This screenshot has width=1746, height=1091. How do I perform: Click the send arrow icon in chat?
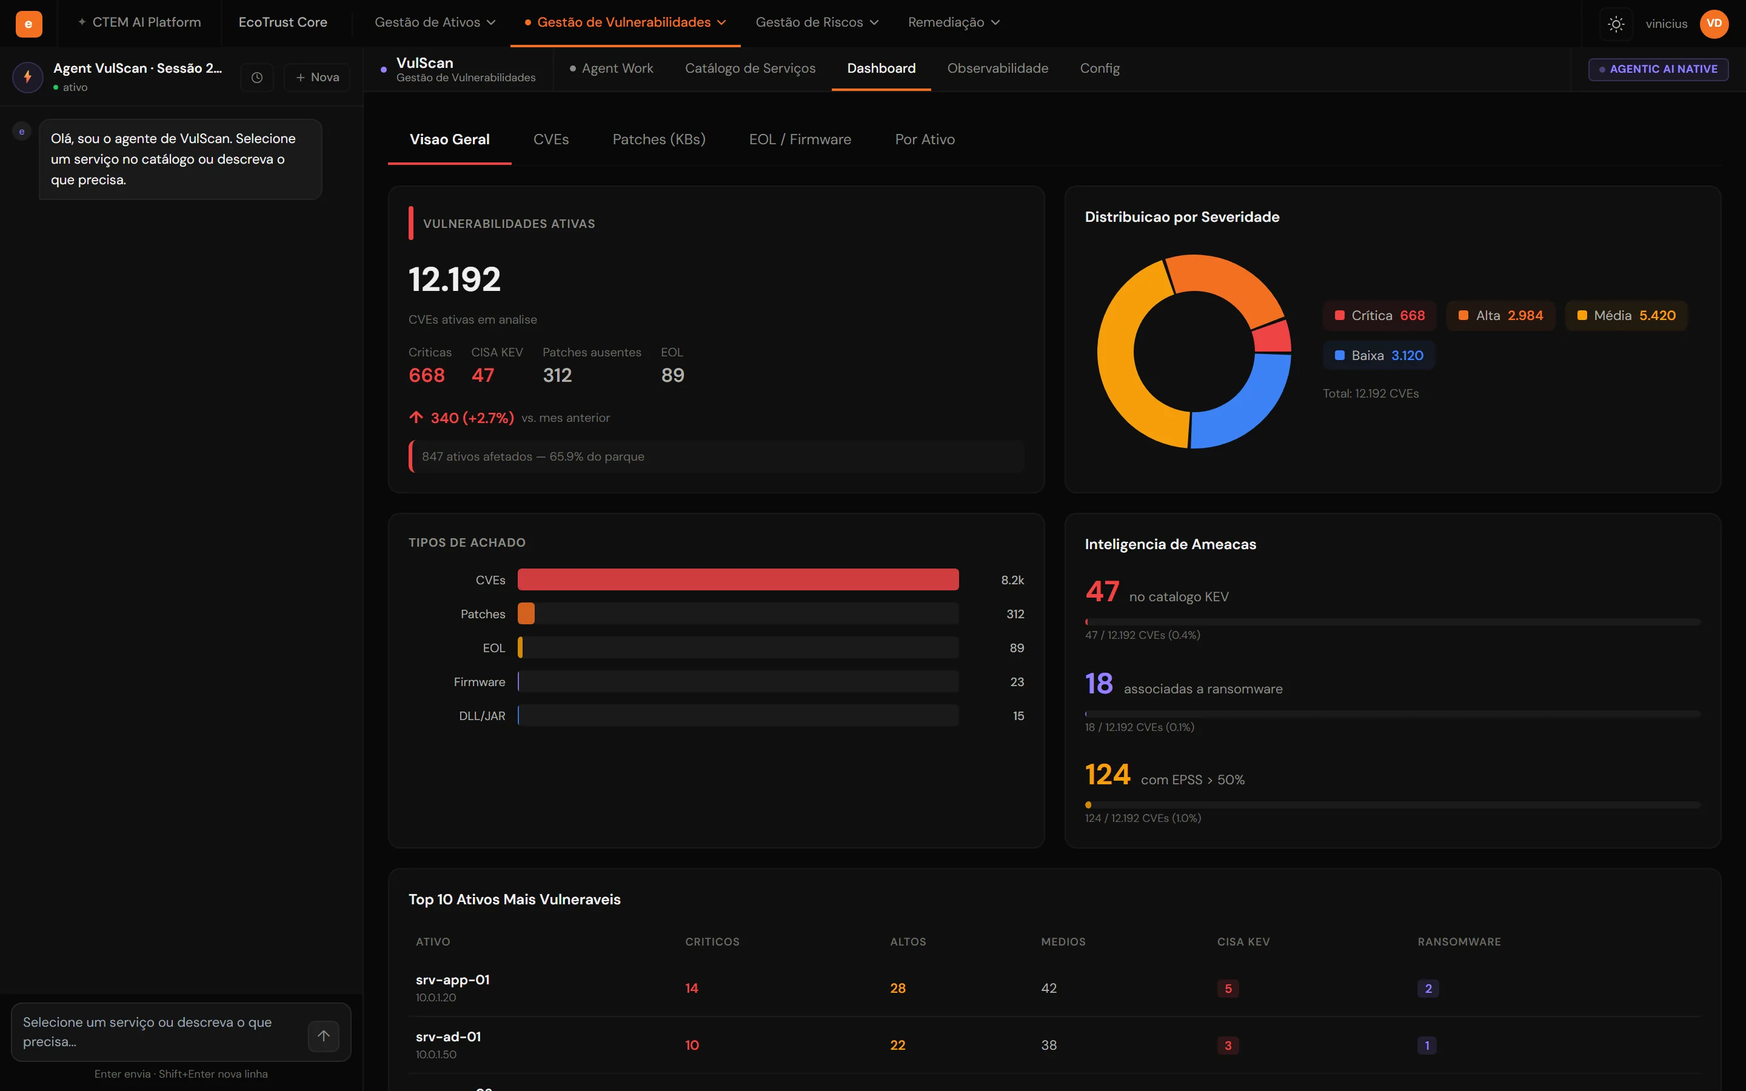[323, 1035]
